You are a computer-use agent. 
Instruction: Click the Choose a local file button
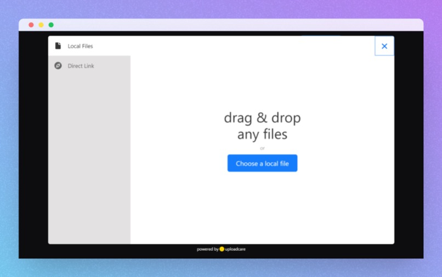tap(262, 163)
